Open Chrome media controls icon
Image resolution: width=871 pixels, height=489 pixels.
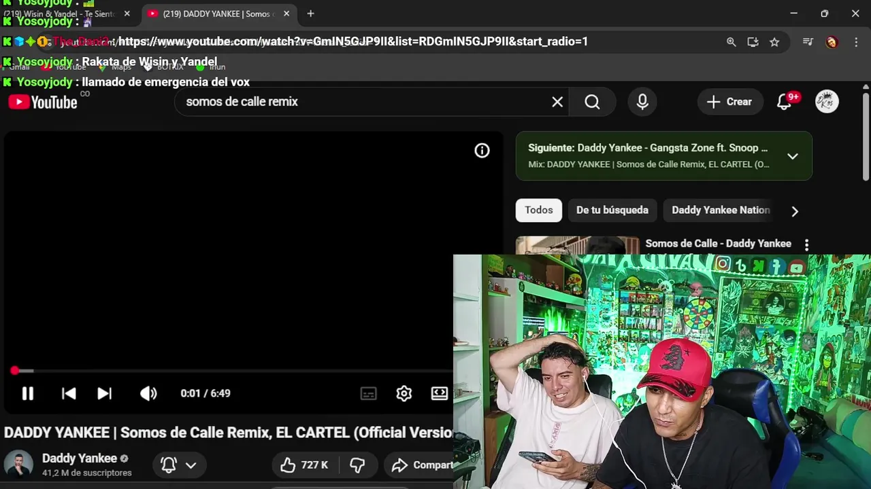point(808,42)
